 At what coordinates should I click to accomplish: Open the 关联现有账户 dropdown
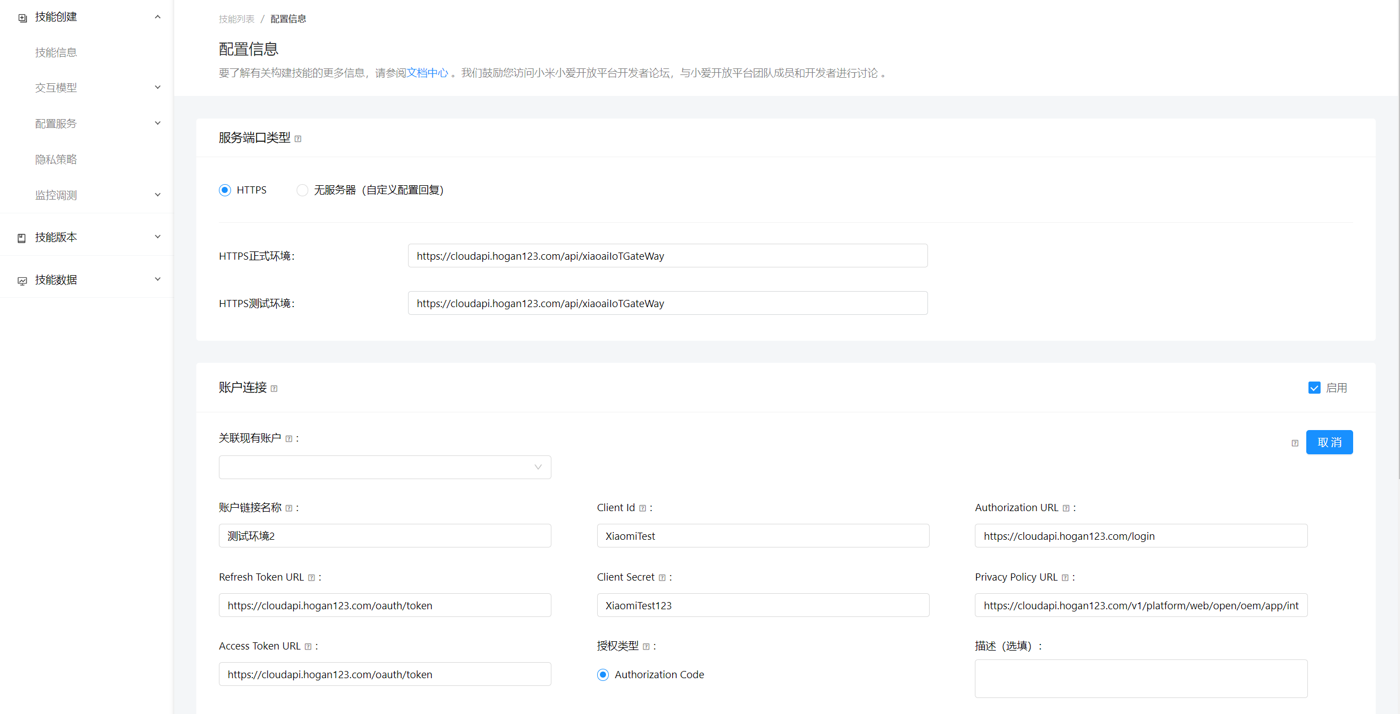(x=385, y=467)
